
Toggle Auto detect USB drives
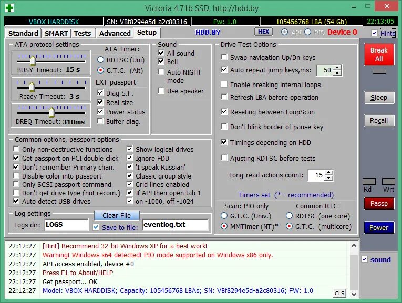(x=16, y=201)
